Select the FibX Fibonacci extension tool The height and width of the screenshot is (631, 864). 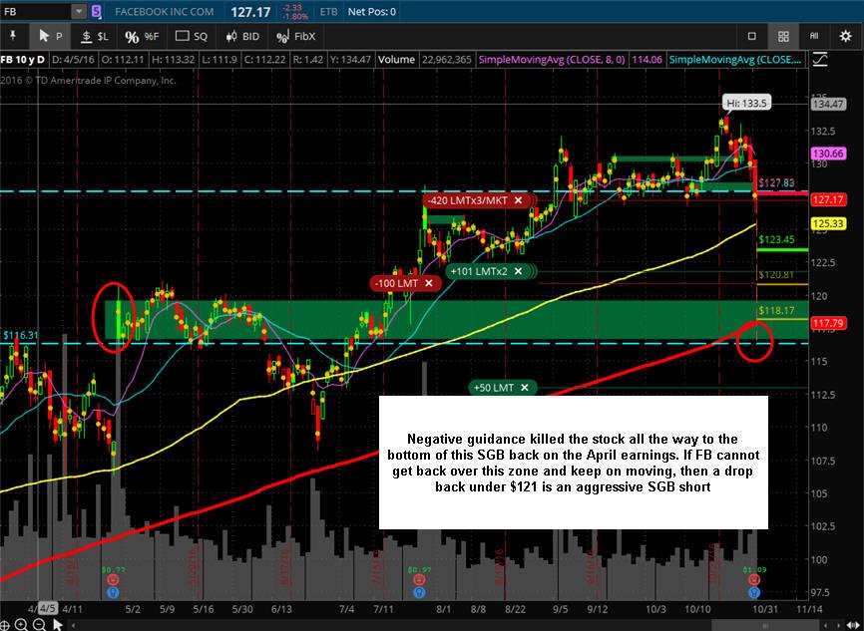(296, 36)
